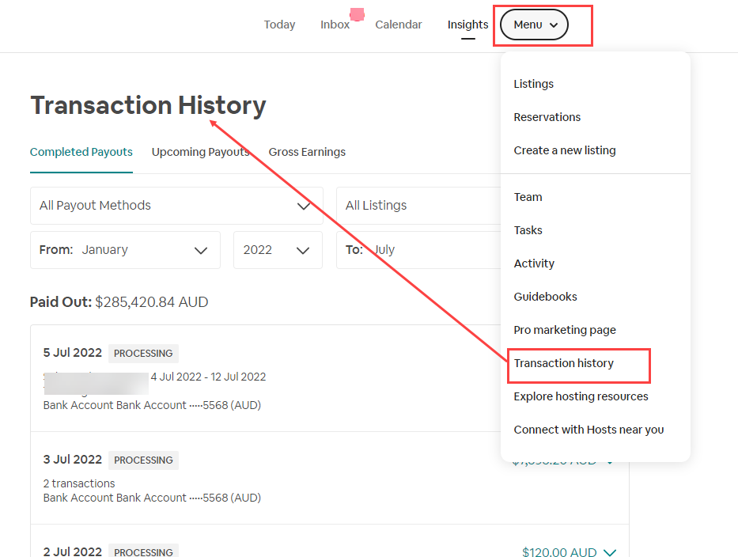Open Explore hosting resources
Viewport: 738px width, 557px height.
tap(581, 396)
